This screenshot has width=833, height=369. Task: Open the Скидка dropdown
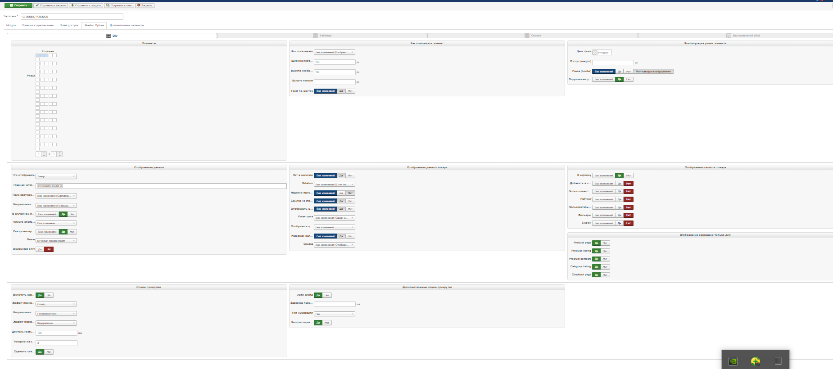point(335,245)
